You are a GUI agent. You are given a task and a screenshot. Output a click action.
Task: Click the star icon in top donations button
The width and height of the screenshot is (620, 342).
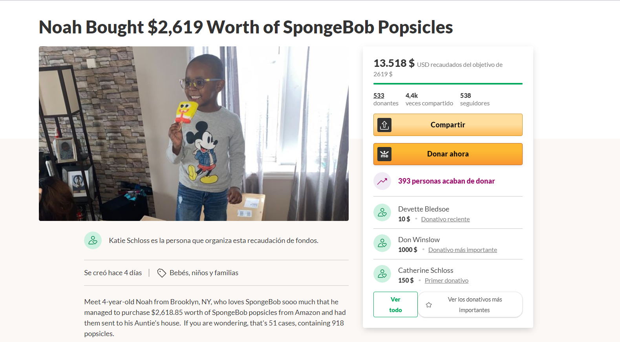coord(429,305)
